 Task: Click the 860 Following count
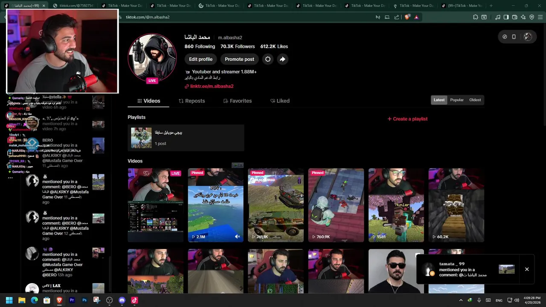coord(200,46)
